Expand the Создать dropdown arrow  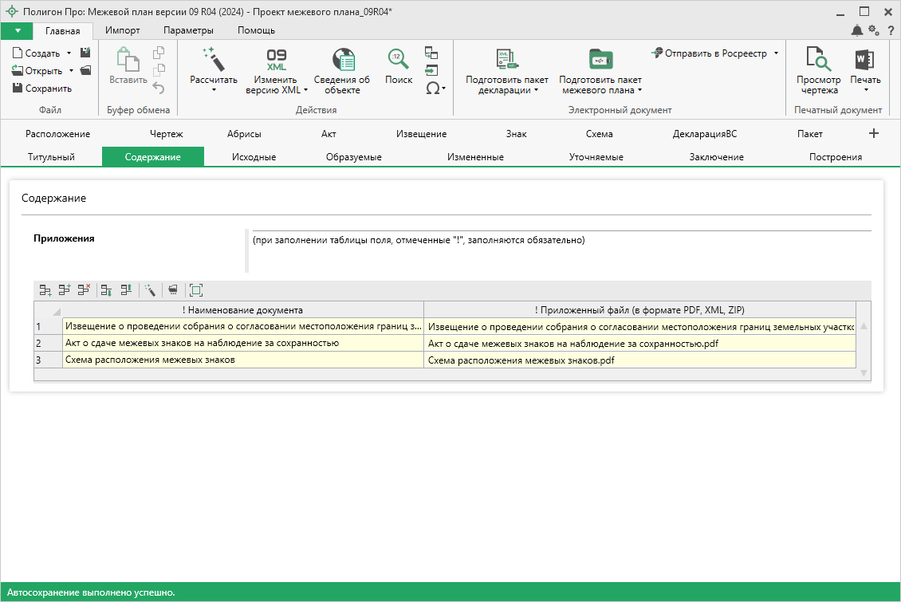tap(69, 53)
